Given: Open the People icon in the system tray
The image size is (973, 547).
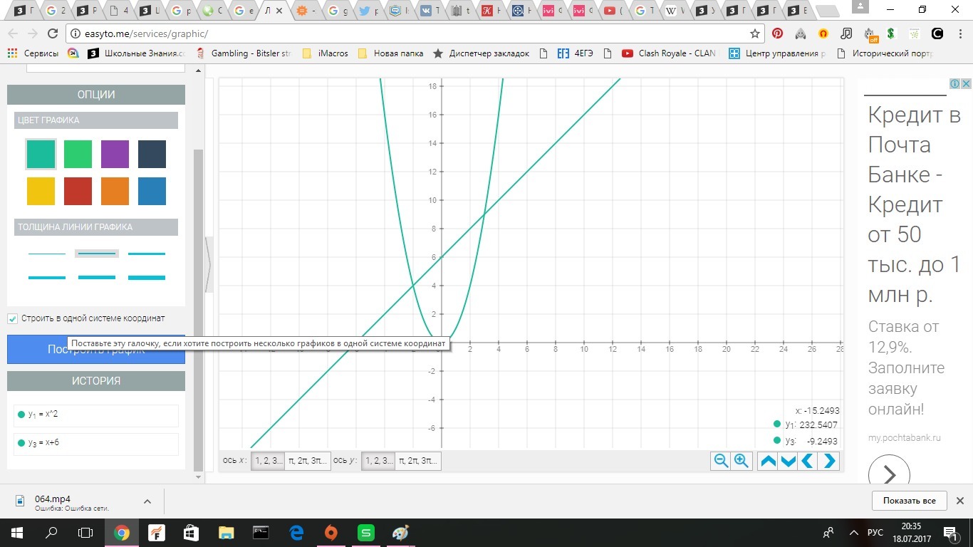Looking at the screenshot, I should pyautogui.click(x=828, y=532).
